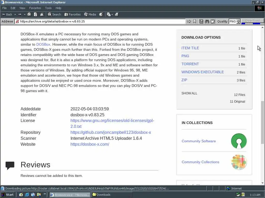The height and width of the screenshot is (198, 265).
Task: Open the DOSBox link in the description
Action: pyautogui.click(x=43, y=44)
